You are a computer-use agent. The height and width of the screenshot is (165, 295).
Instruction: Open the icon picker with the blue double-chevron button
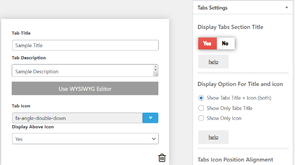tap(151, 118)
